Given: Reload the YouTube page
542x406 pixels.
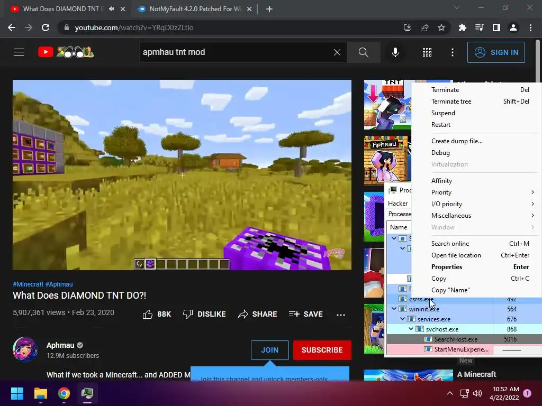Looking at the screenshot, I should (x=46, y=27).
